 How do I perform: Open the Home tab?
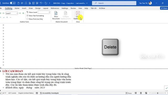coord(17,8)
